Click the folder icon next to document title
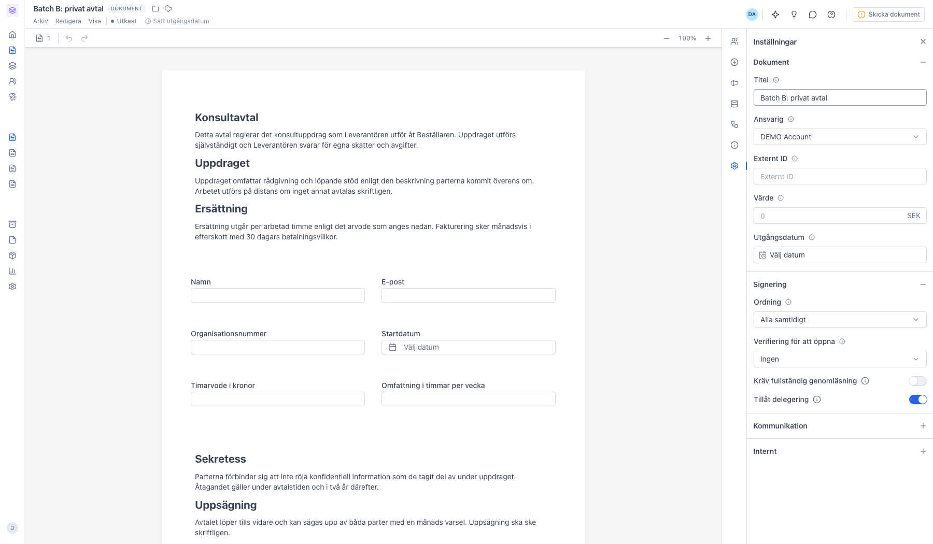The width and height of the screenshot is (933, 544). point(155,9)
